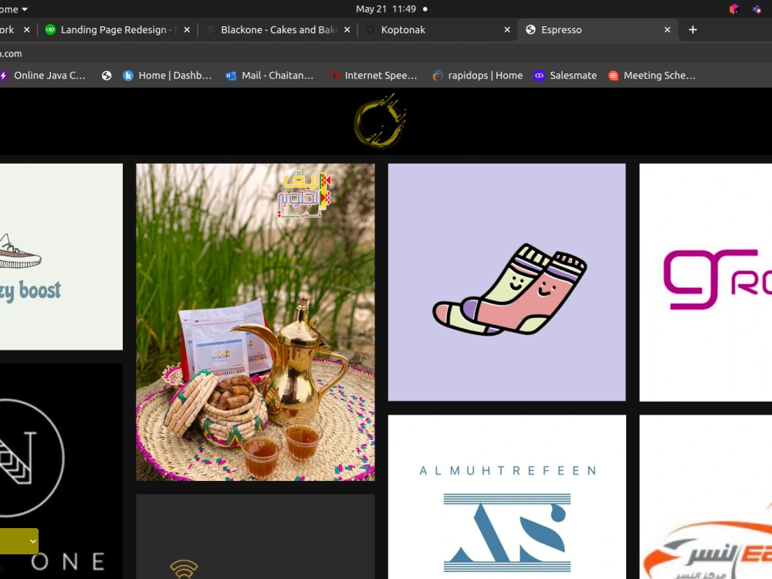Expand the olive dropdown button
Viewport: 772px width, 579px height.
19,540
